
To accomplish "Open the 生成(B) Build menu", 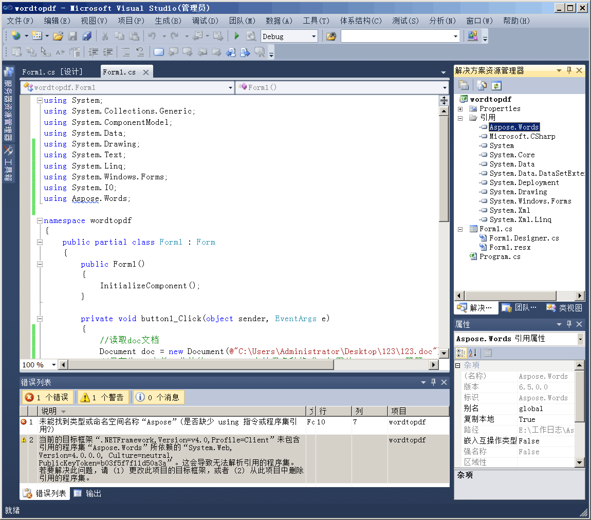I will click(168, 21).
